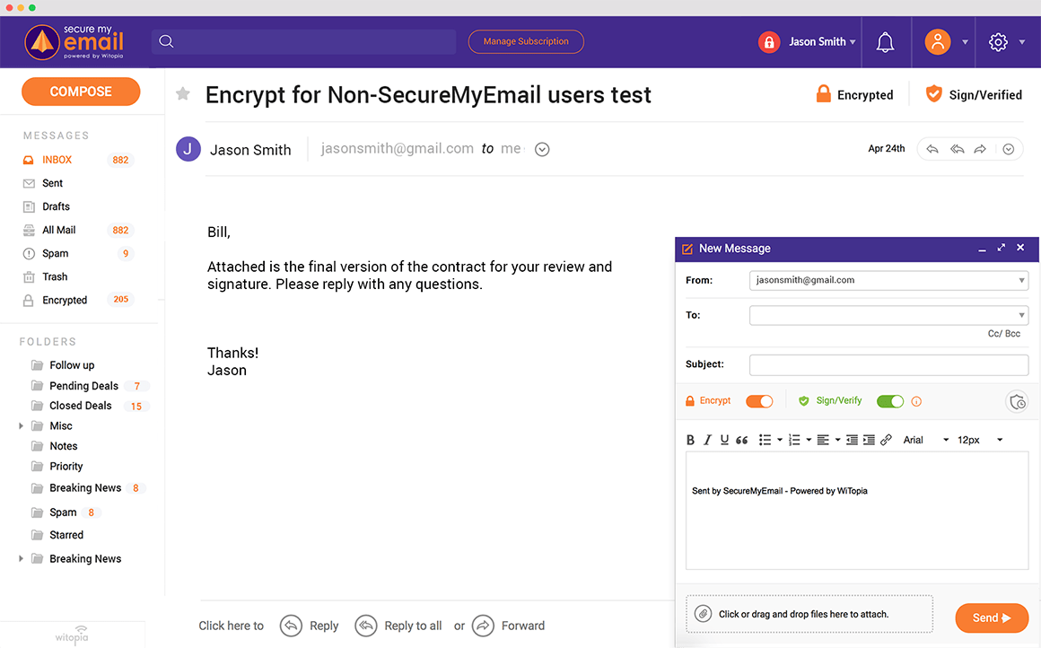Open notifications via the bell icon
This screenshot has height=648, width=1041.
[885, 41]
